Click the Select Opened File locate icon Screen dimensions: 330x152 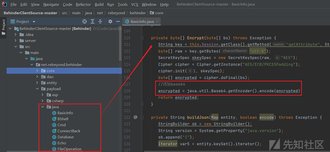(x=84, y=21)
